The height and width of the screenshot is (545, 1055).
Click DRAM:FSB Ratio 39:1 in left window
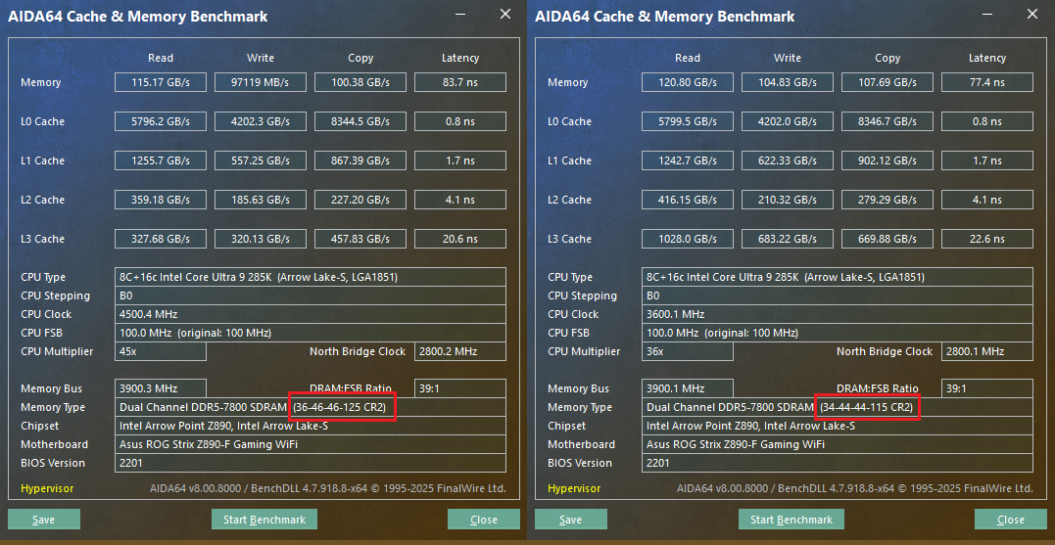point(460,388)
